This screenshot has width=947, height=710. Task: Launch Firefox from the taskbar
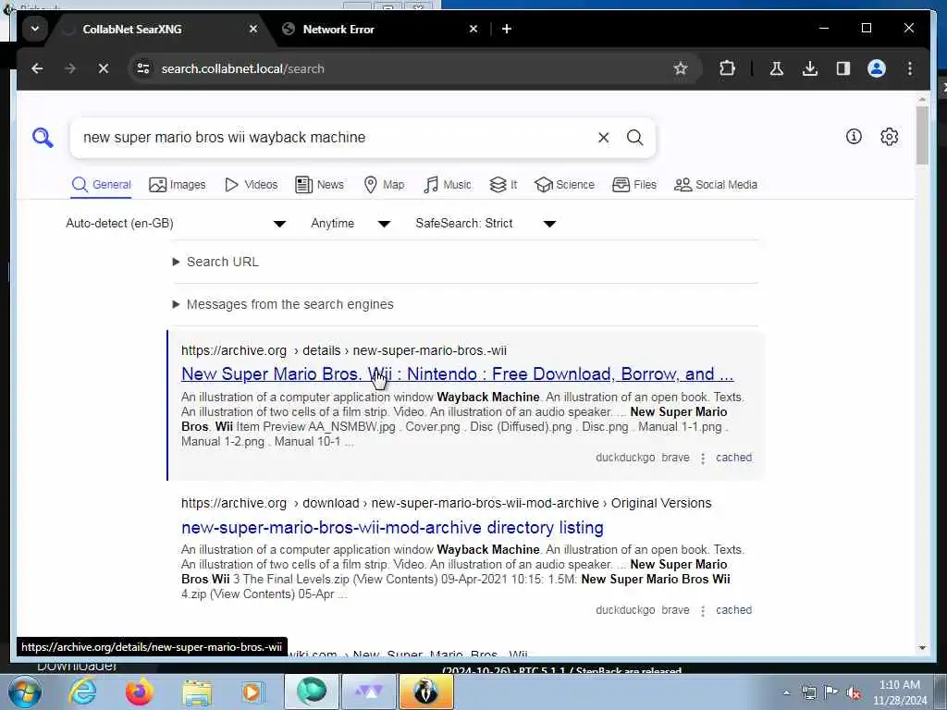pyautogui.click(x=139, y=692)
